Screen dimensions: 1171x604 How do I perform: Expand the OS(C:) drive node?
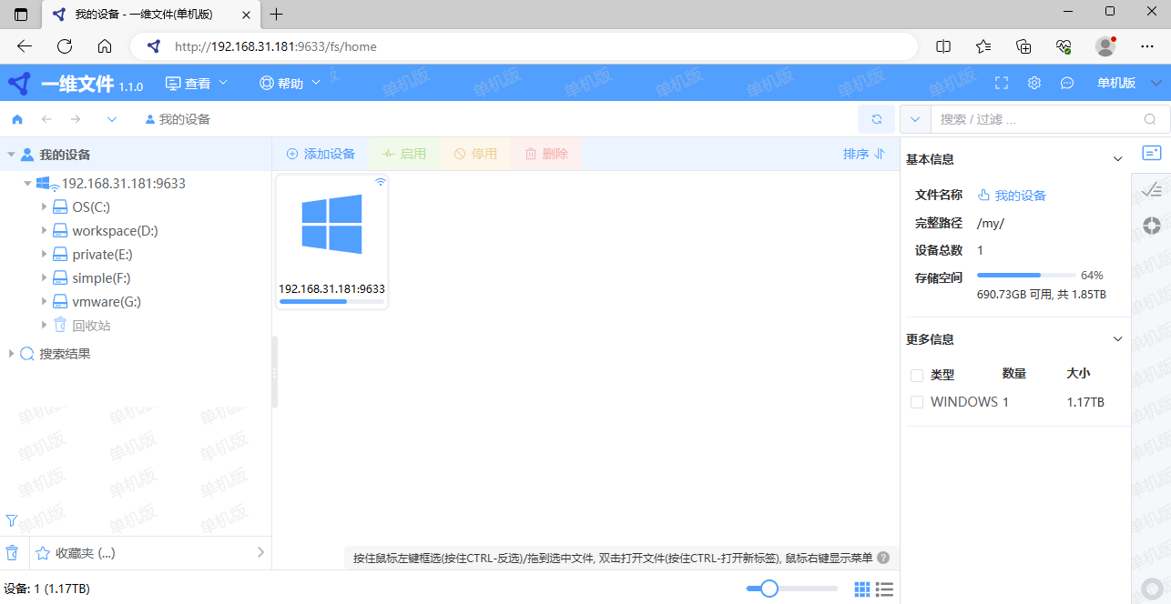(x=44, y=207)
